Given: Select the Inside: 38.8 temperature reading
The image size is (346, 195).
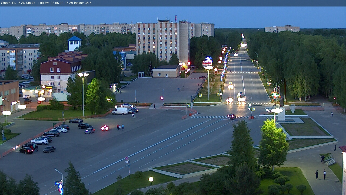Looking at the screenshot, I should click(x=83, y=3).
